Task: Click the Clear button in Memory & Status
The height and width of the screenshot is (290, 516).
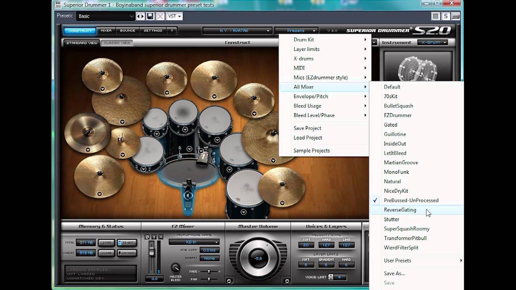Action: (106, 253)
